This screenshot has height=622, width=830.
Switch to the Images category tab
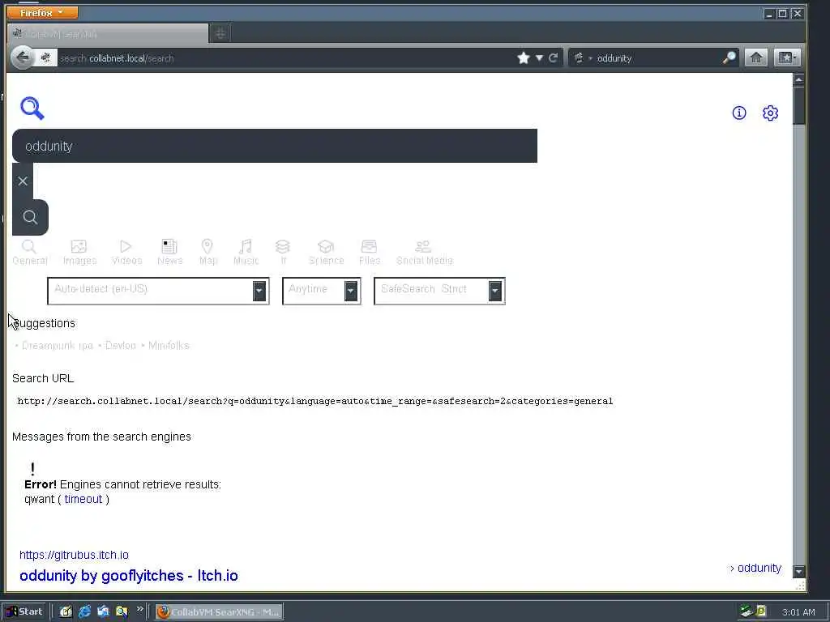click(x=79, y=253)
